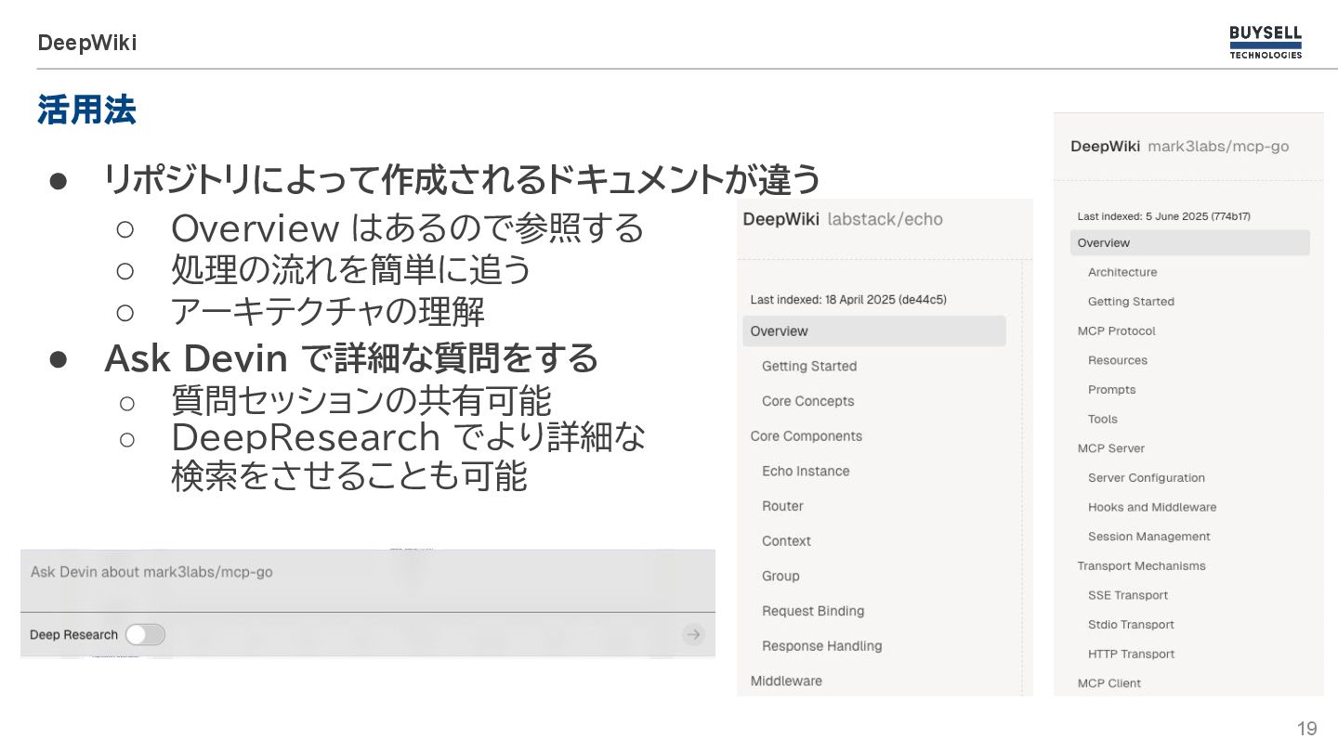This screenshot has height=752, width=1338.
Task: Open Middleware section in echo sidebar
Action: [786, 681]
